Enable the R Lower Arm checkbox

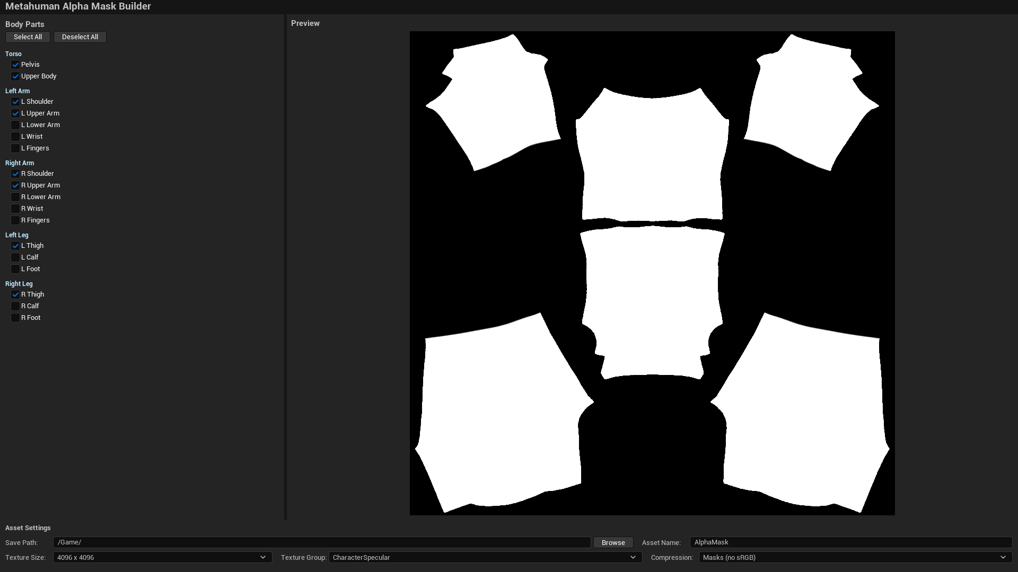tap(15, 197)
